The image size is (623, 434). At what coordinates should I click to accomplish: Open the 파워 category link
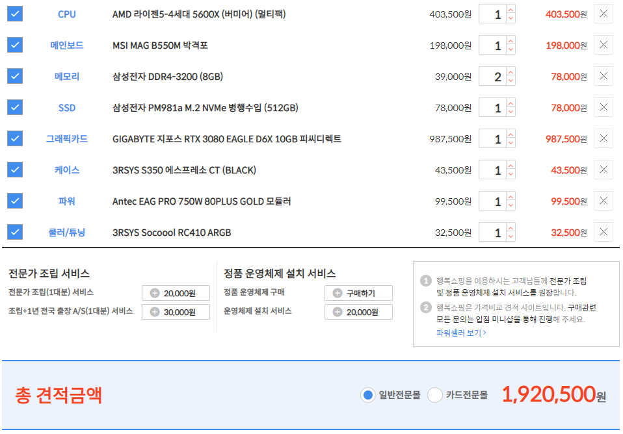coord(67,201)
